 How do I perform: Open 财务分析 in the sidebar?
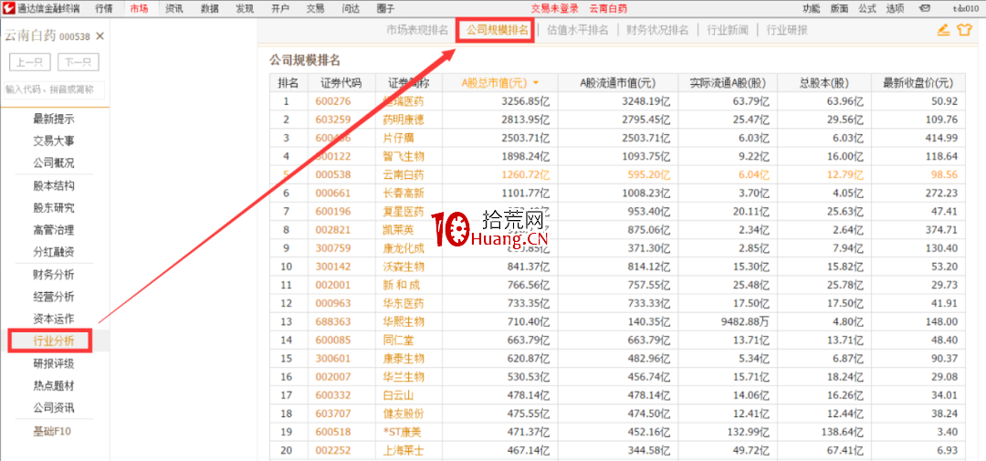(x=54, y=275)
